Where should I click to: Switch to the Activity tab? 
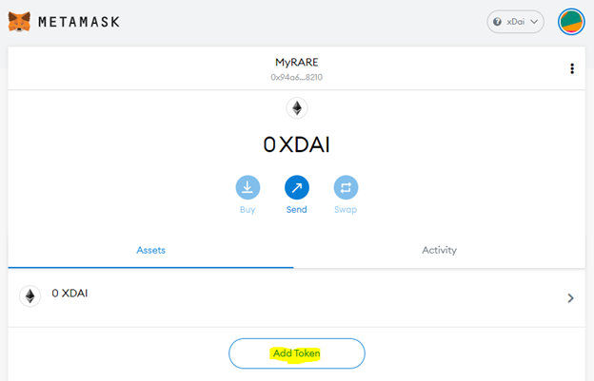pos(439,250)
